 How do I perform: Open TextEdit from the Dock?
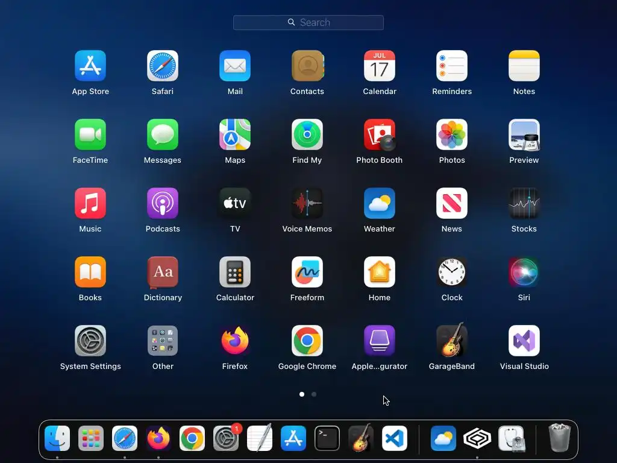pyautogui.click(x=260, y=438)
